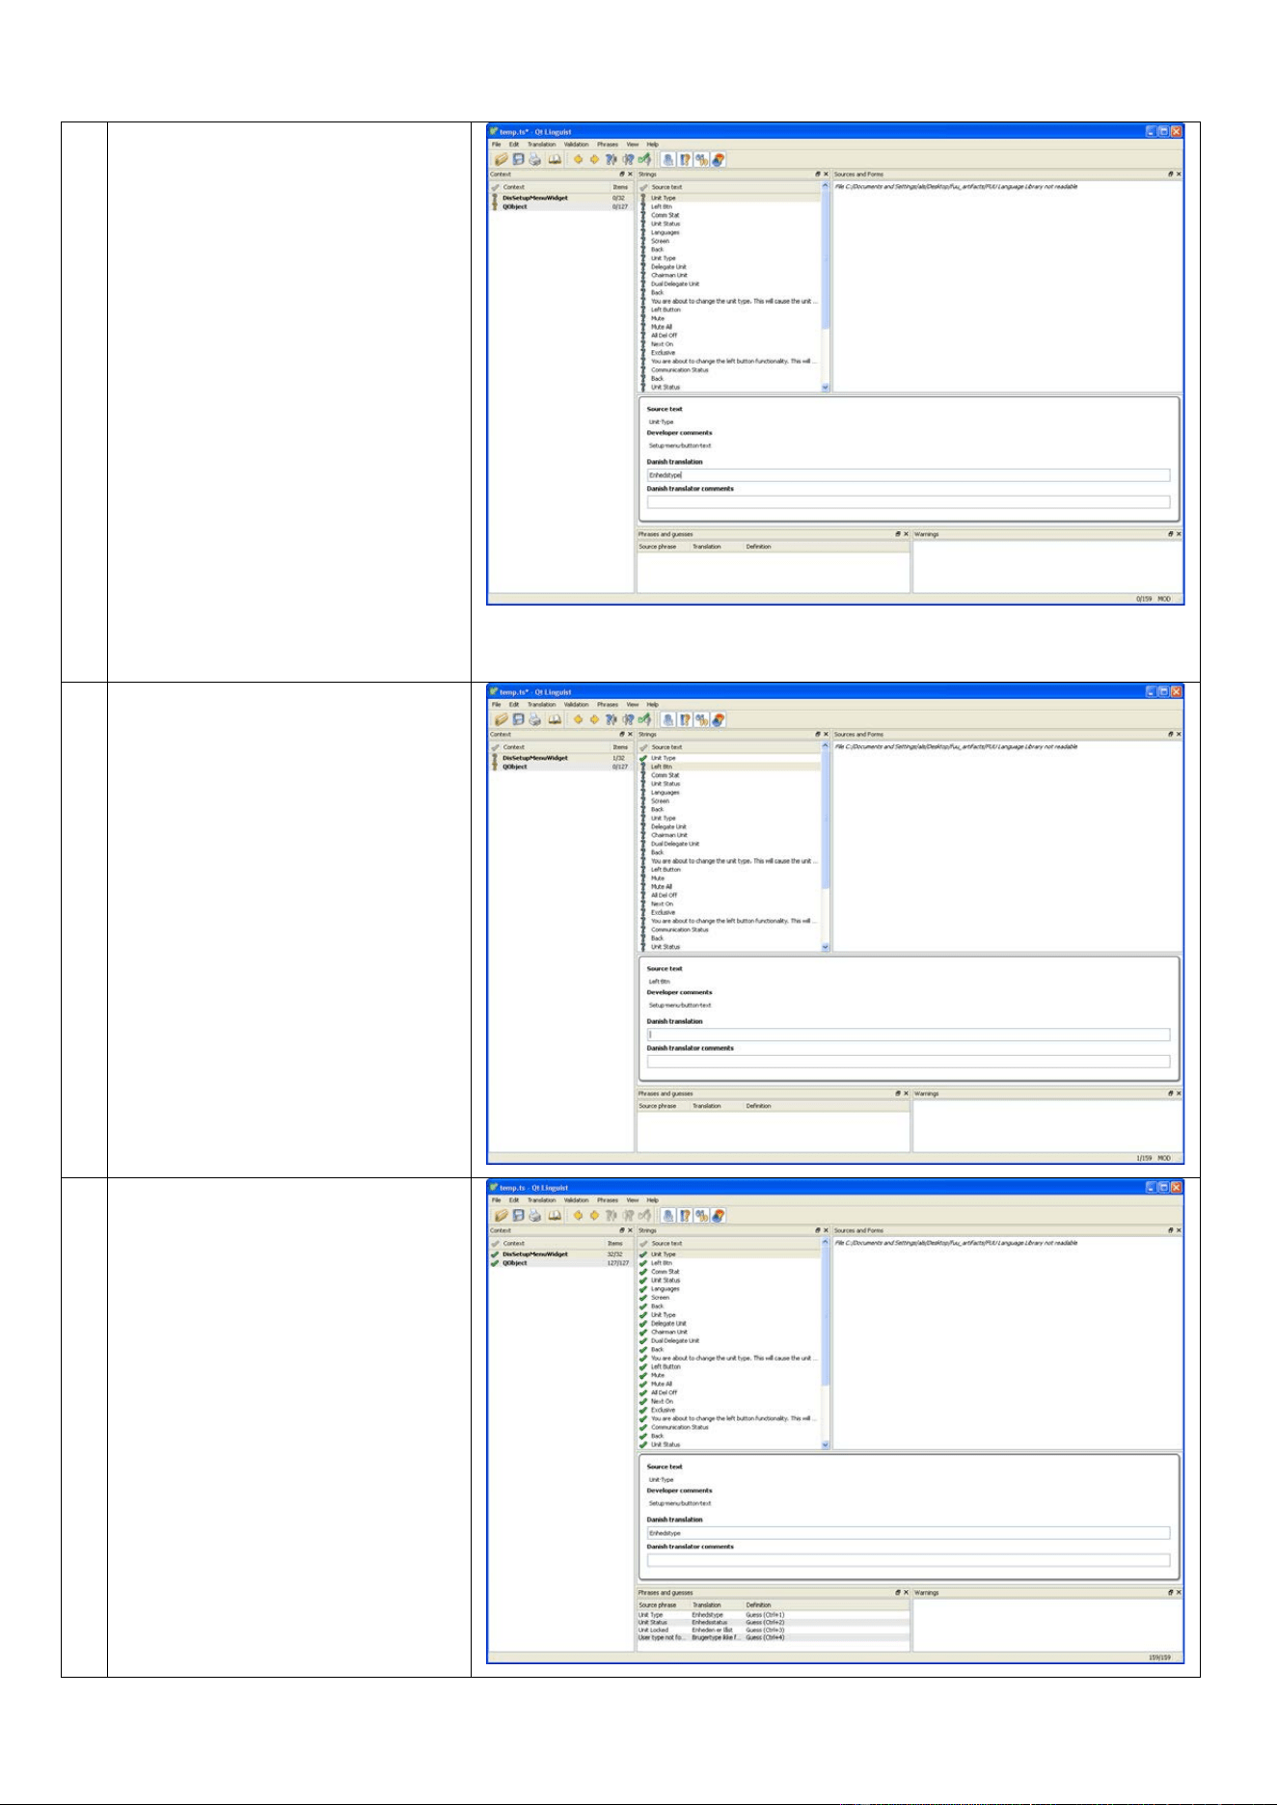The width and height of the screenshot is (1277, 1805).
Task: Float Sources and Forms panel in third window
Action: tap(1170, 1230)
